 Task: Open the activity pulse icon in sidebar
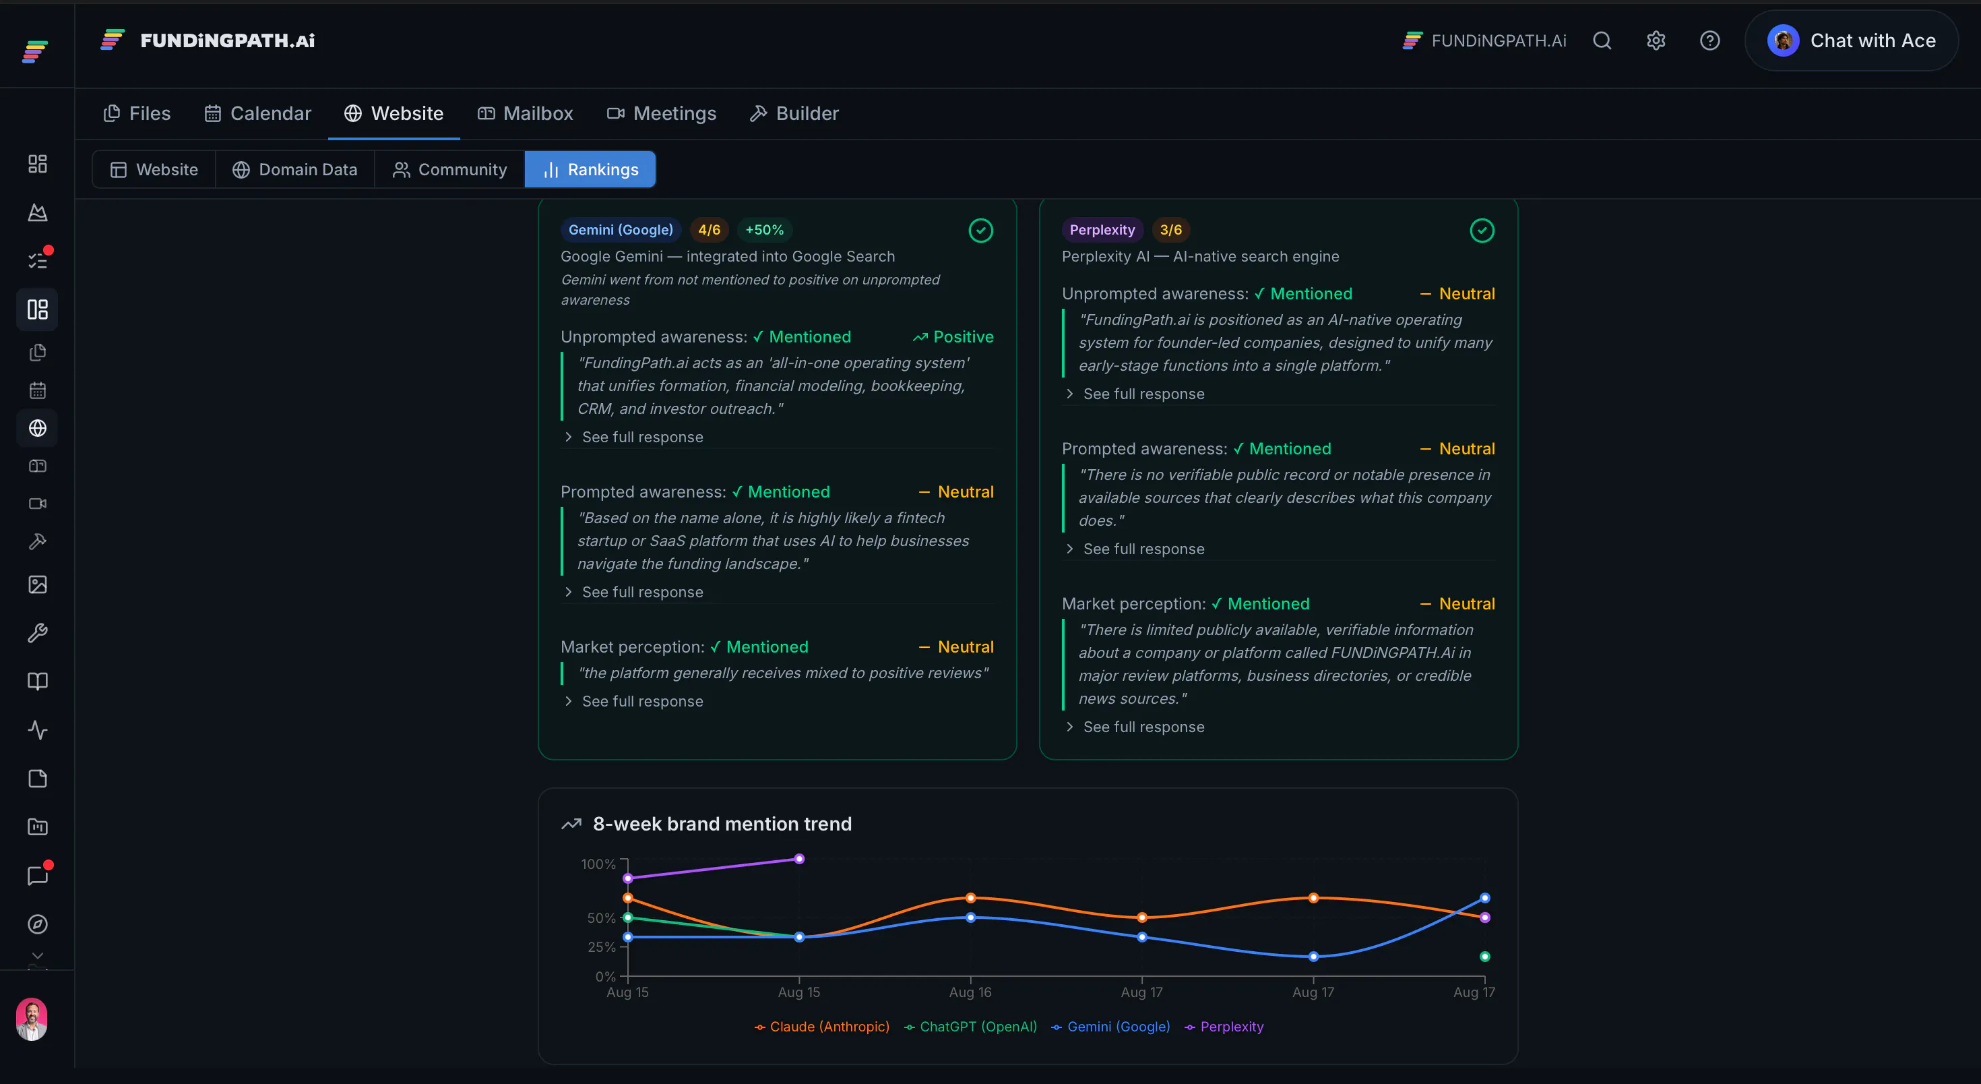(x=37, y=730)
